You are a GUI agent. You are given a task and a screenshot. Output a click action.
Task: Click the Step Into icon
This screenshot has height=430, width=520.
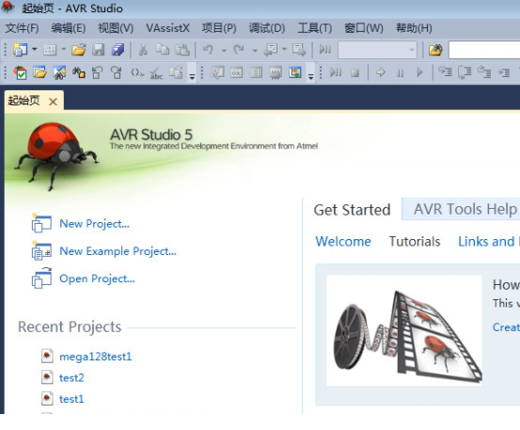tap(445, 72)
